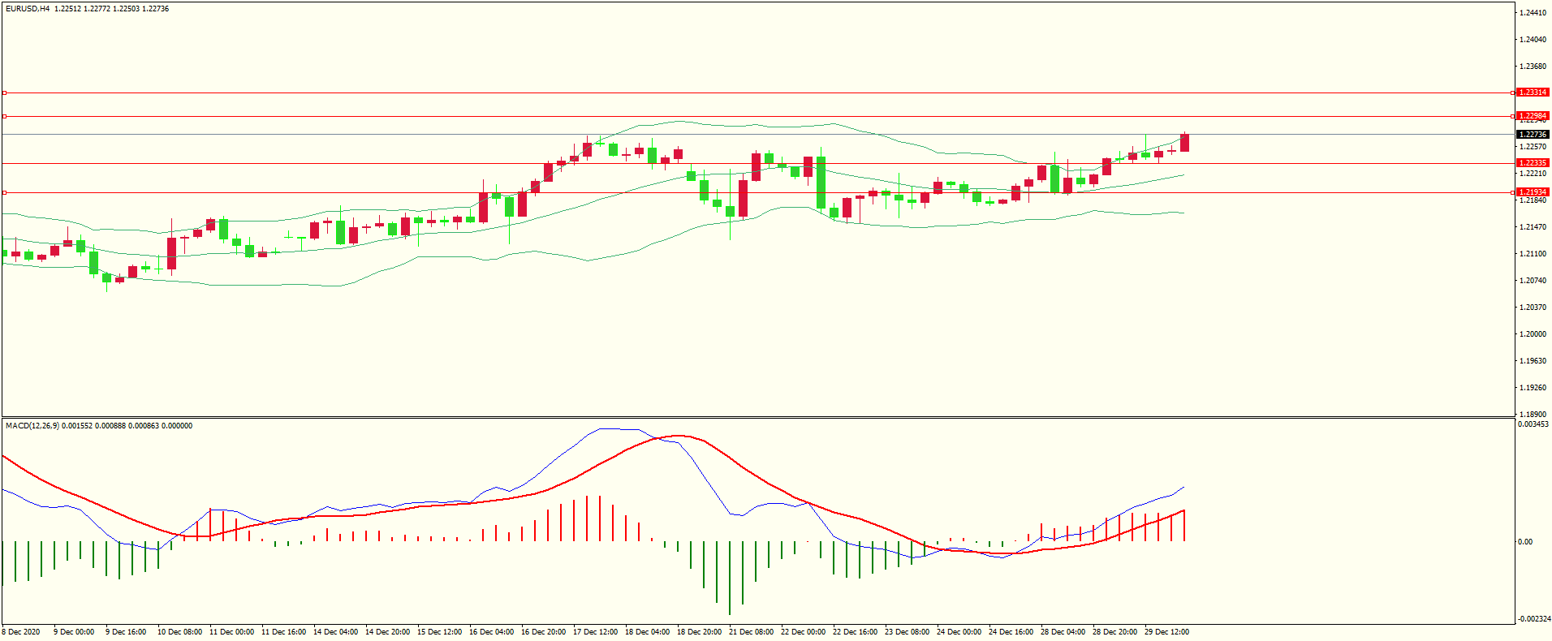Image resolution: width=1552 pixels, height=641 pixels.
Task: Click the 11 Dec 16:00 time label
Action: (x=283, y=632)
